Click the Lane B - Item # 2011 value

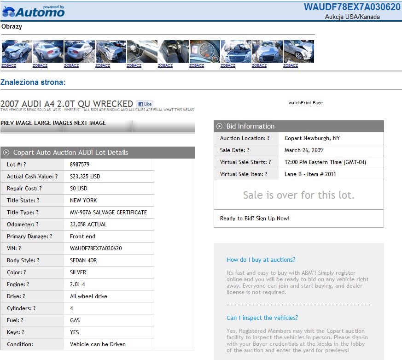pos(310,174)
